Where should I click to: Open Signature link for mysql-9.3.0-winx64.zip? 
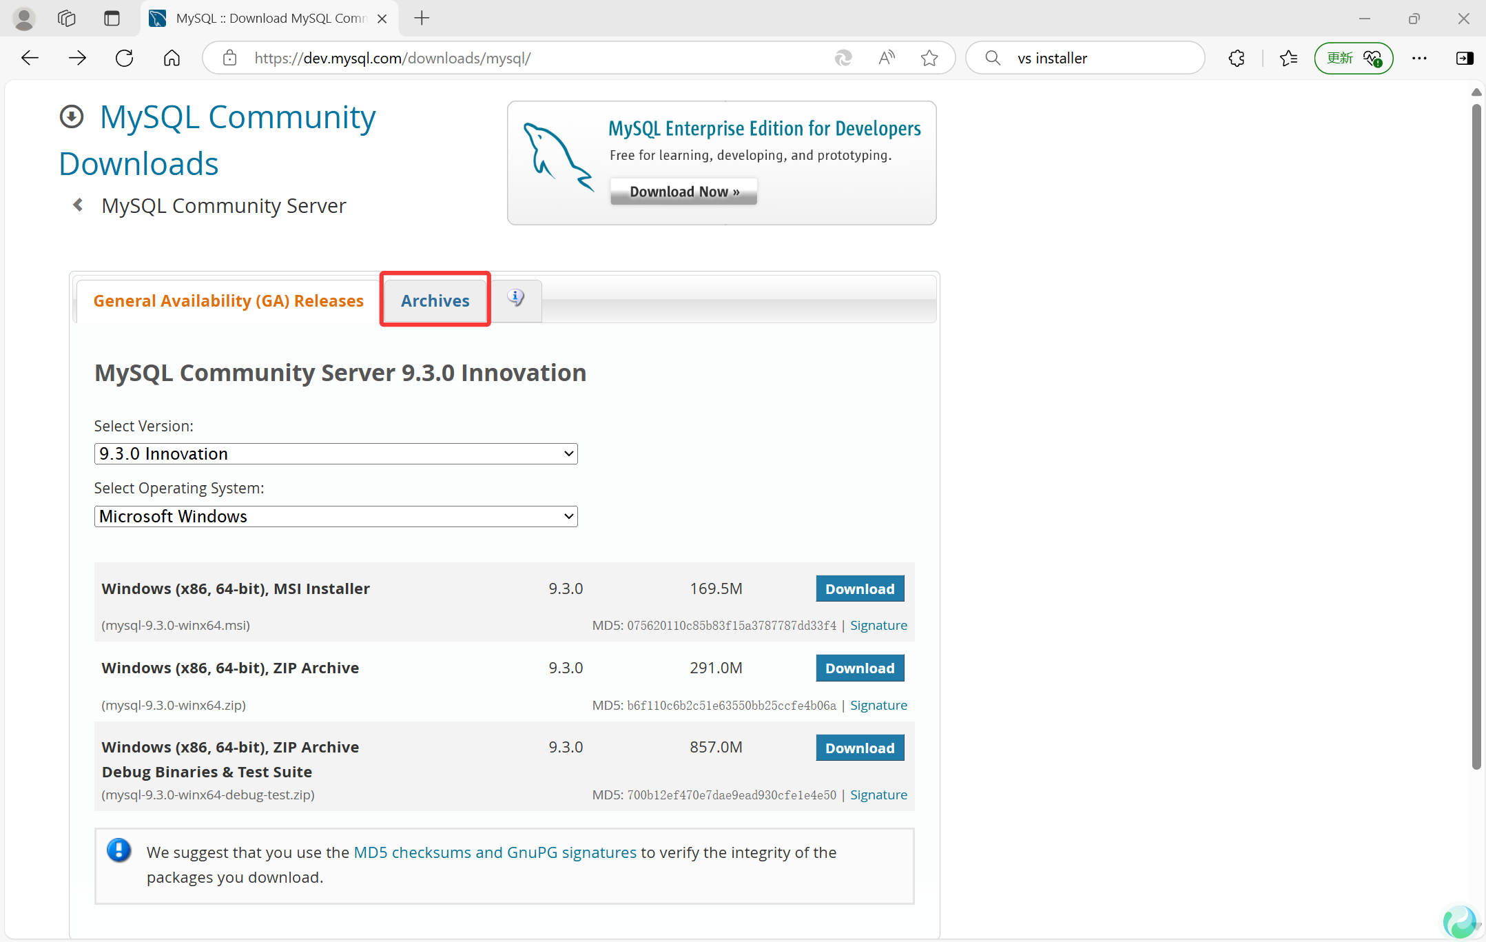tap(878, 705)
